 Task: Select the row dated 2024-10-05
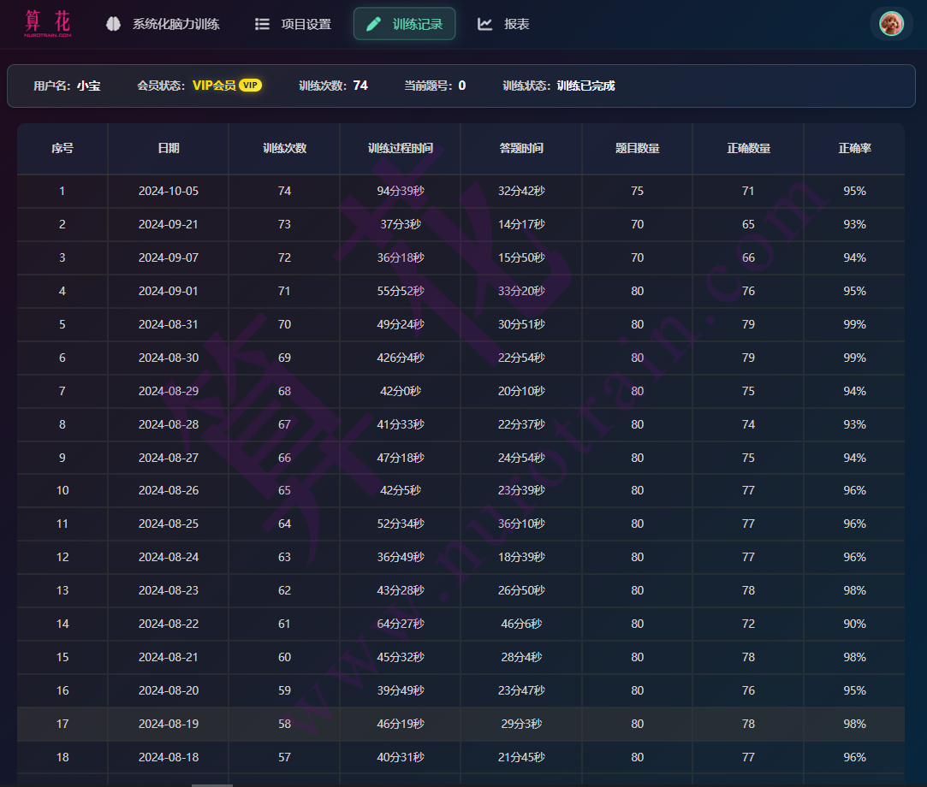[x=169, y=191]
